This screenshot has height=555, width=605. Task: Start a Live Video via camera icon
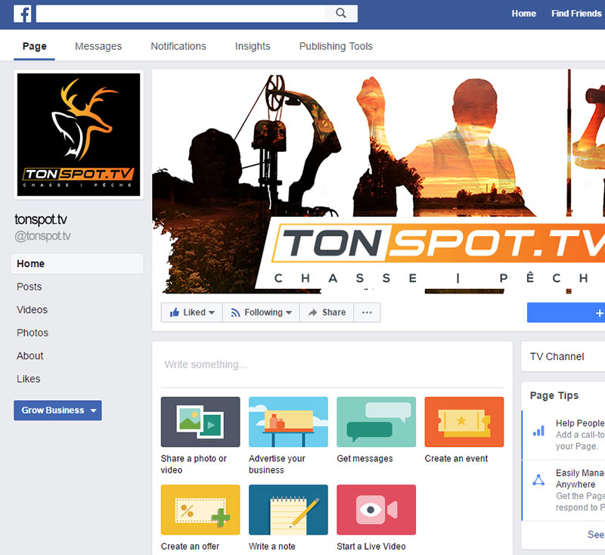tap(376, 510)
